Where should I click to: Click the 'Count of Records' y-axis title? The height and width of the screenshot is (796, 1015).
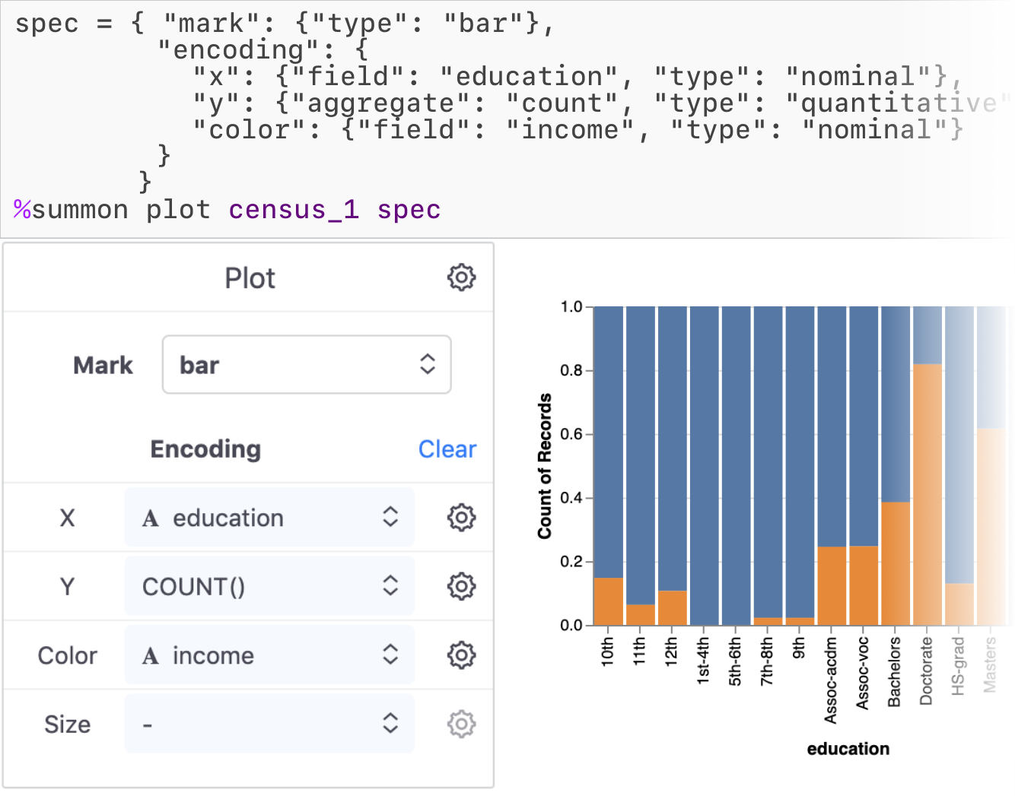(545, 466)
